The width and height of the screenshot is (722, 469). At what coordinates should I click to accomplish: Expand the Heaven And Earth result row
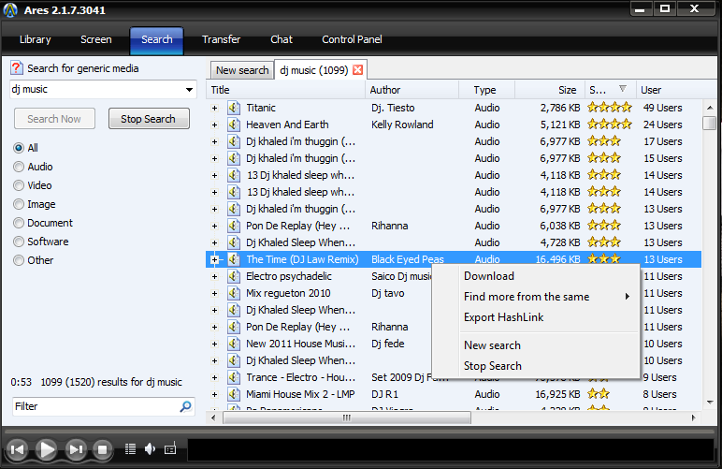tap(214, 125)
